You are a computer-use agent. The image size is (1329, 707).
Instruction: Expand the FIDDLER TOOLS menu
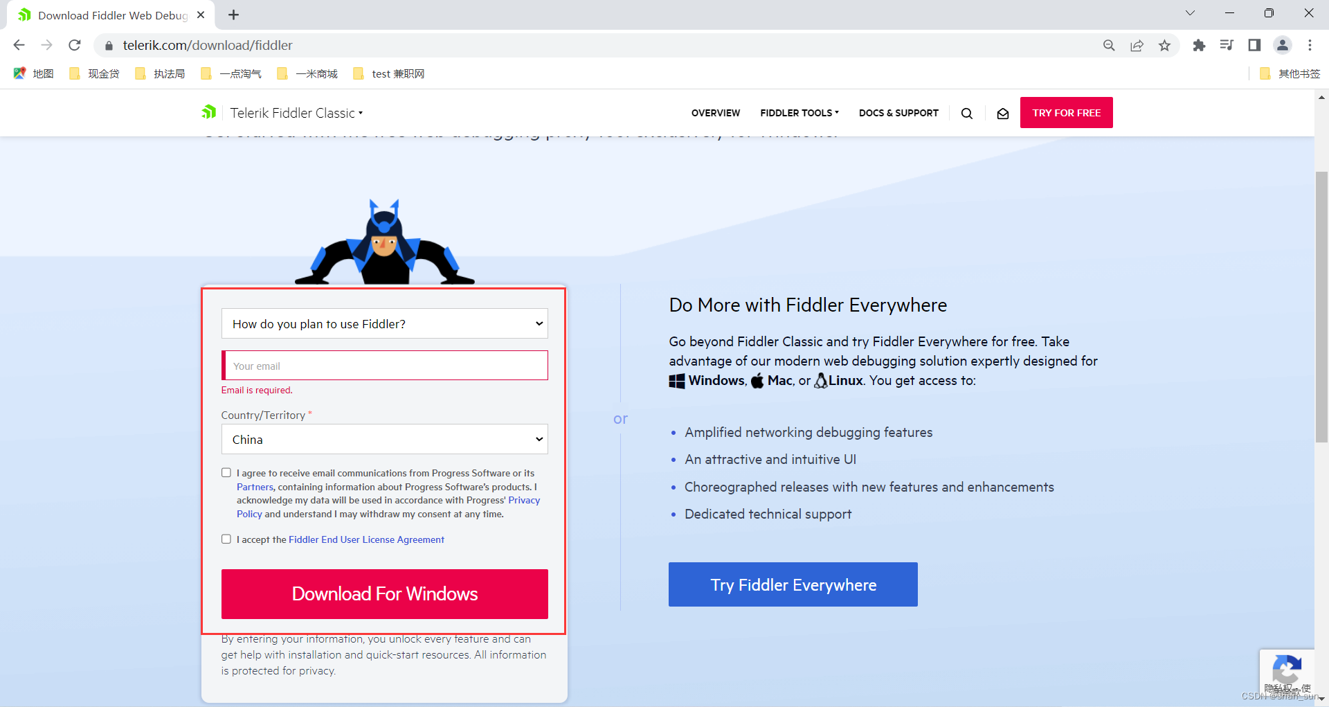tap(799, 113)
